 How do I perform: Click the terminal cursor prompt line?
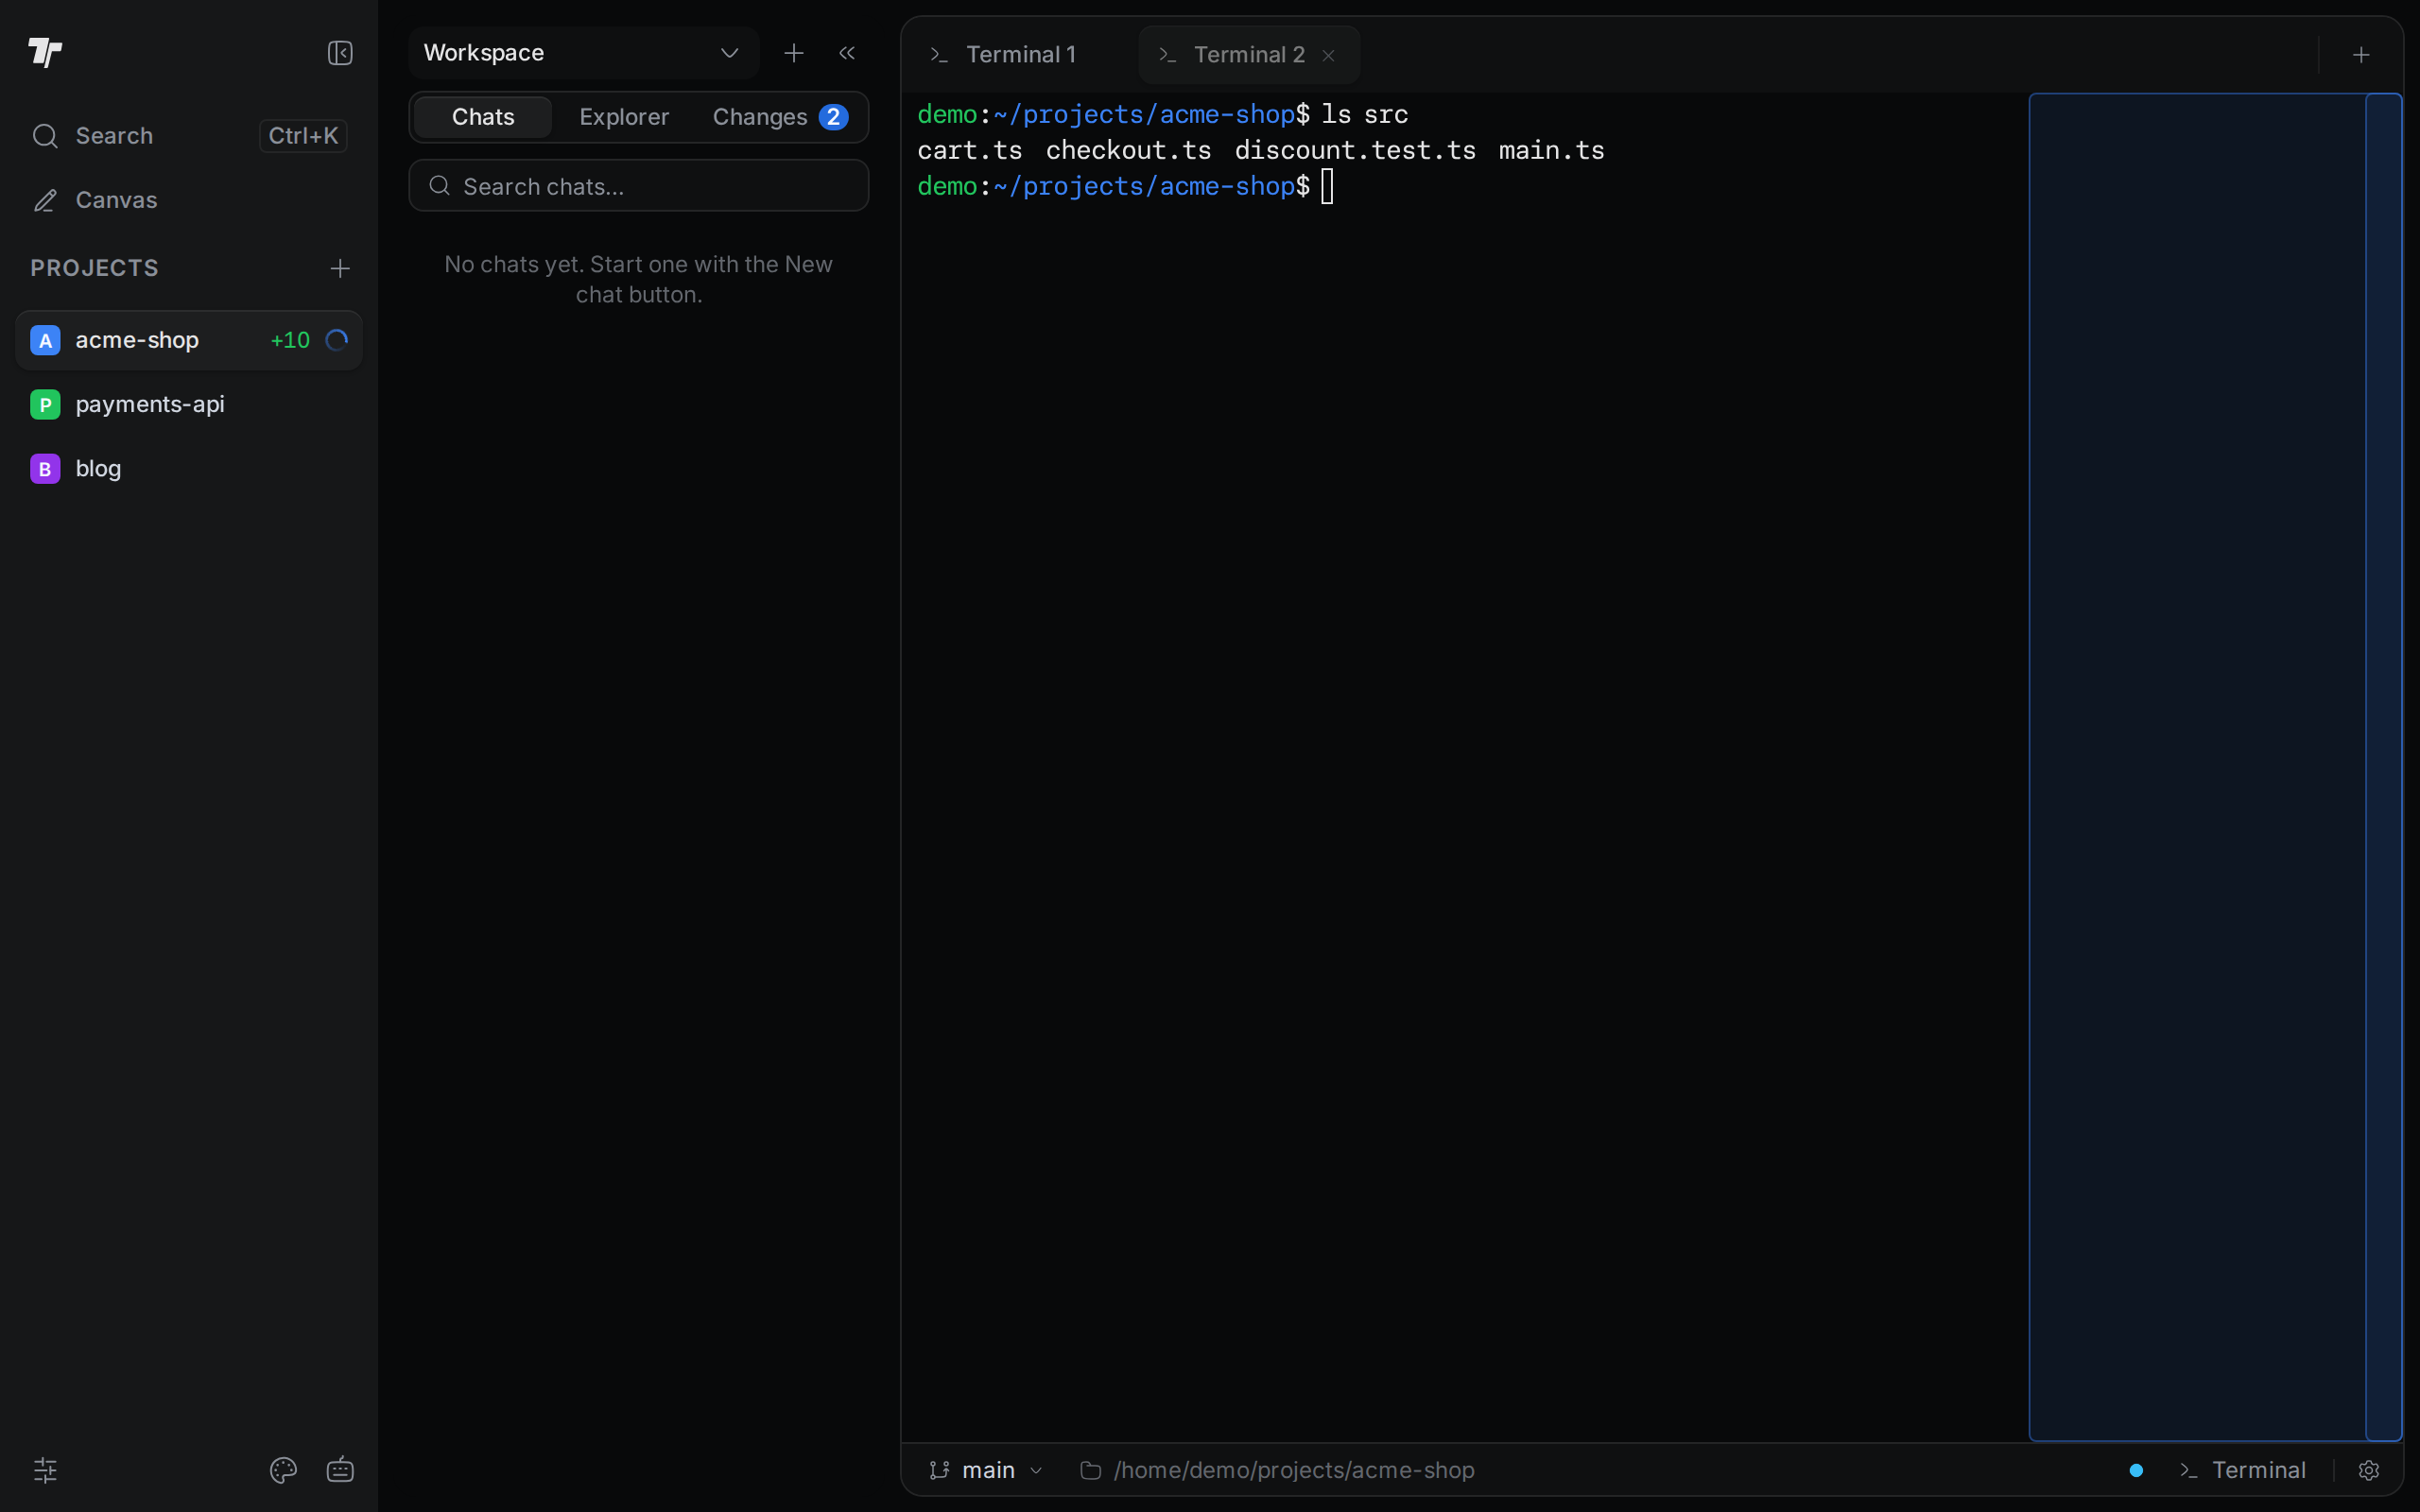[x=1125, y=186]
